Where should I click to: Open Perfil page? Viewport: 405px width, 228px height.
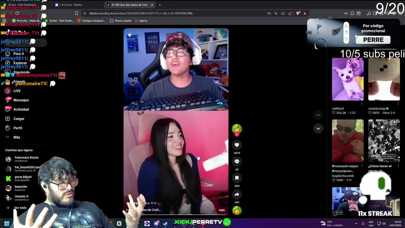coord(18,128)
